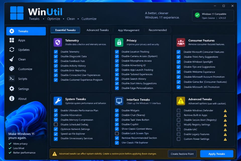This screenshot has width=241, height=161.
Task: Check the Remove Built-in Apps checkbox
Action: click(x=178, y=115)
